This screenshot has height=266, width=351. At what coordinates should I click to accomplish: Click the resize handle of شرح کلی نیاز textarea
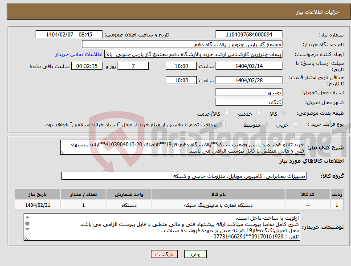point(62,153)
